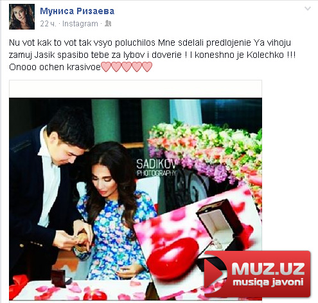The image size is (318, 303).
Task: Click the last heart emoji in the caption
Action: (x=147, y=67)
